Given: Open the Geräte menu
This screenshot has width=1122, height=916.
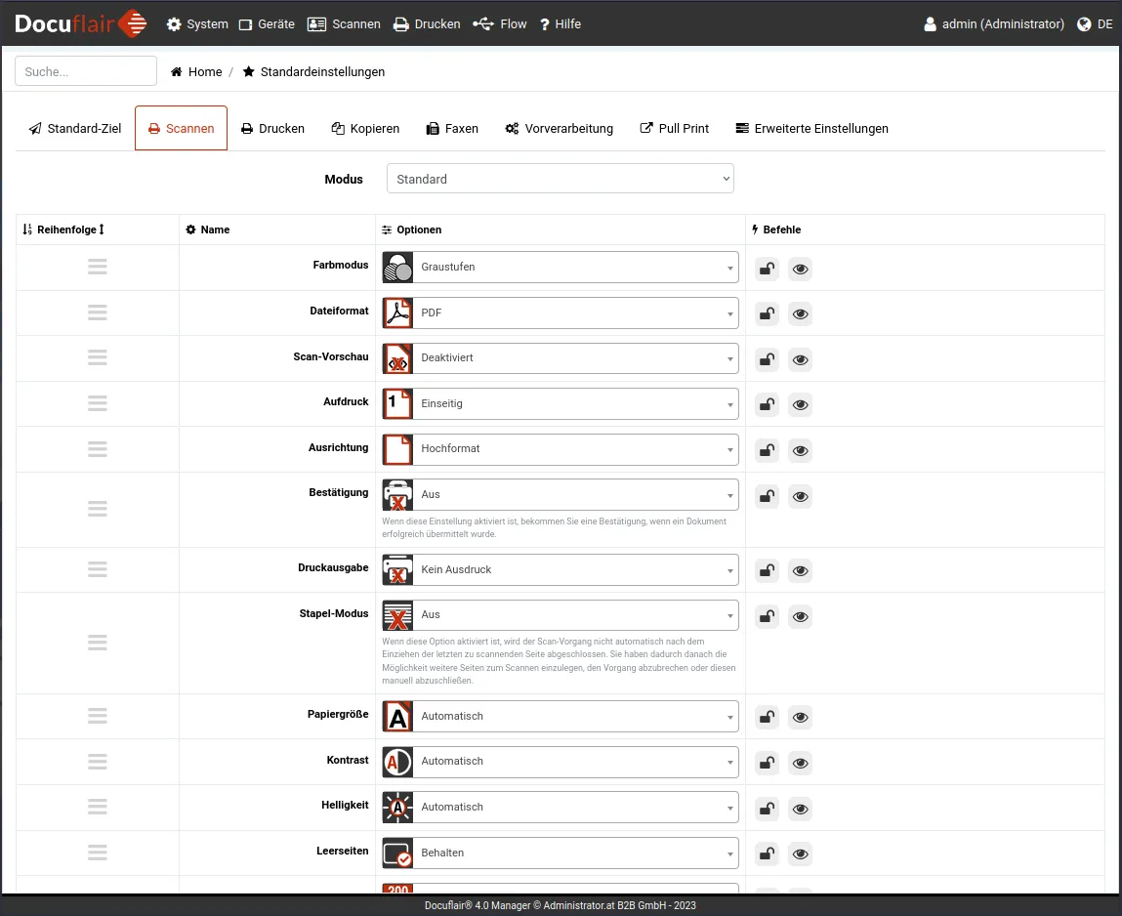Looking at the screenshot, I should click(267, 24).
